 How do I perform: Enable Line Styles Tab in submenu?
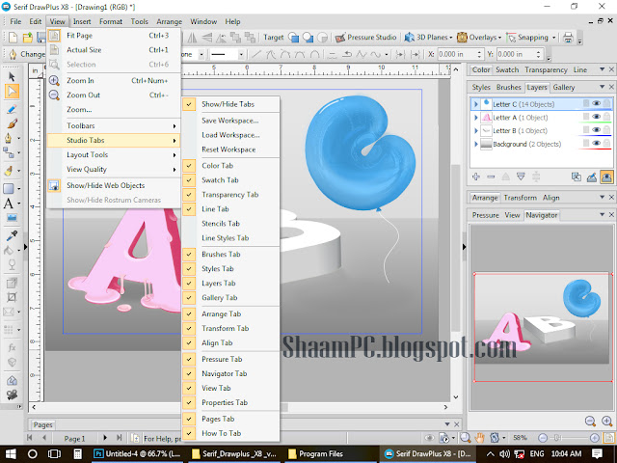click(x=230, y=238)
